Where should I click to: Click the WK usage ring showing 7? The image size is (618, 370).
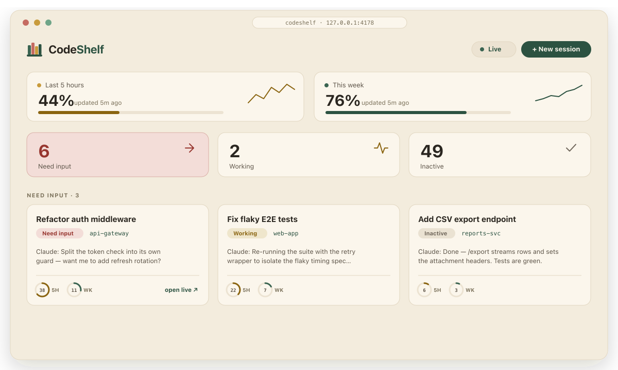click(x=265, y=290)
